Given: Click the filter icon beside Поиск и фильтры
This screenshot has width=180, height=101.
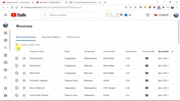Looking at the screenshot, I should (17, 45).
